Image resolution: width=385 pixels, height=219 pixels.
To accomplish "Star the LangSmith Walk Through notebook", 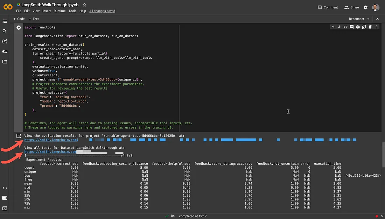I will pos(84,5).
